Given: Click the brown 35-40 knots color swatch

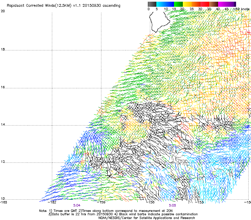Looking at the screenshot, I should point(214,4).
